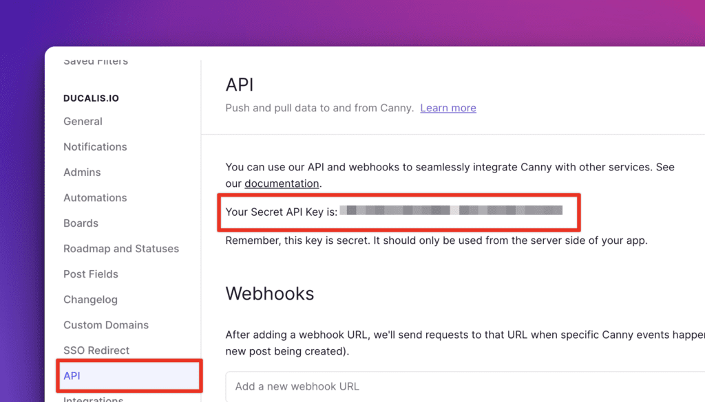
Task: Select the DUCALIS.IO workspace heading
Action: pos(91,98)
